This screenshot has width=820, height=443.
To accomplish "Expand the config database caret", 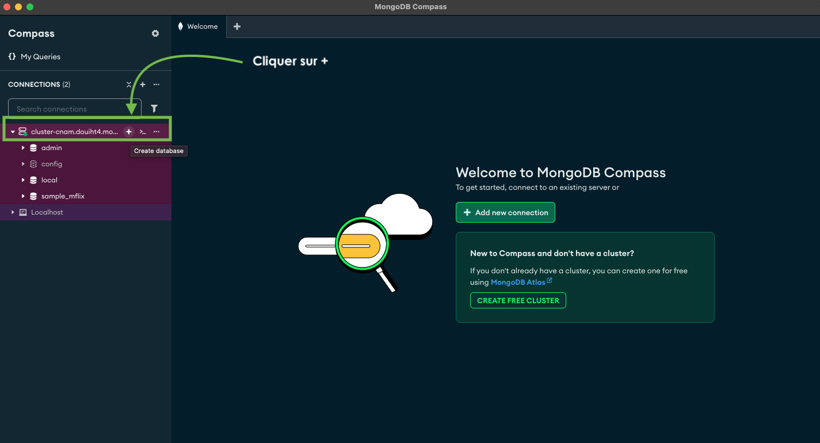I will point(24,164).
